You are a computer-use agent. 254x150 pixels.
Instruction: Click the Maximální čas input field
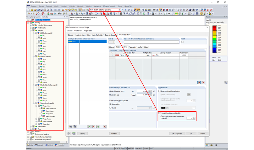click(x=142, y=95)
